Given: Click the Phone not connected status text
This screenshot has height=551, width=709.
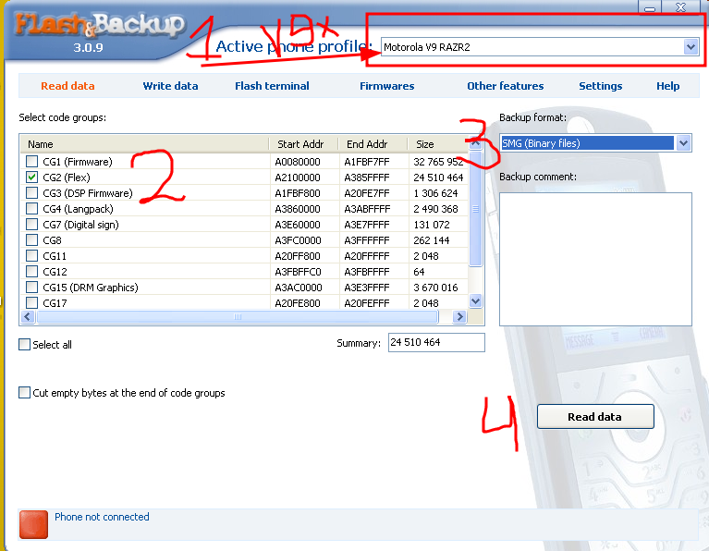Looking at the screenshot, I should point(102,517).
